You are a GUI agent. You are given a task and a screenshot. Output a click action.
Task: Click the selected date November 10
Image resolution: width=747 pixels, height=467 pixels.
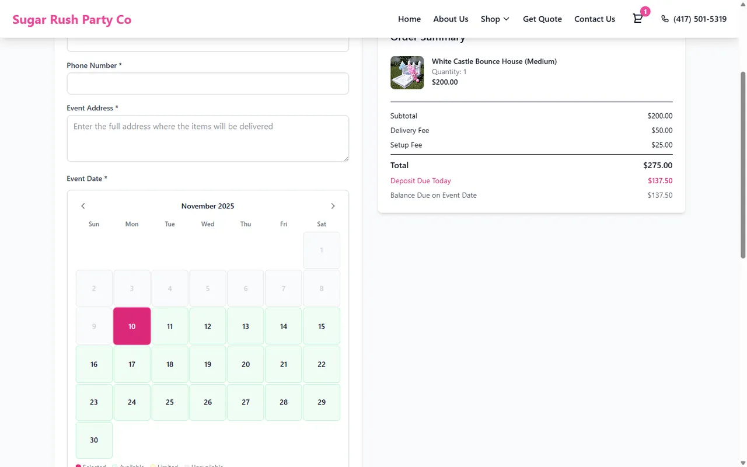coord(132,326)
